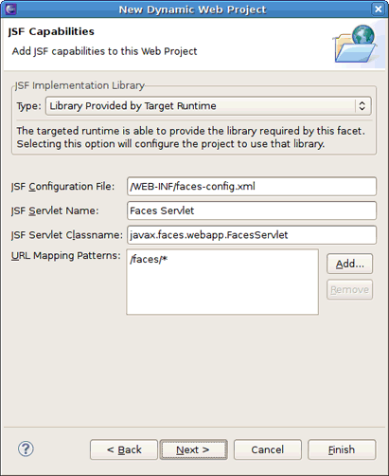Close the New Dynamic Web Project dialog
This screenshot has width=389, height=476.
click(379, 9)
